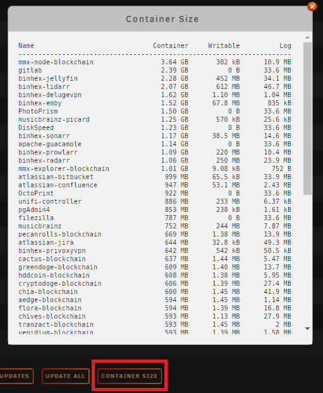Click the 3.64 GB container size value
The height and width of the screenshot is (393, 323).
pyautogui.click(x=174, y=62)
